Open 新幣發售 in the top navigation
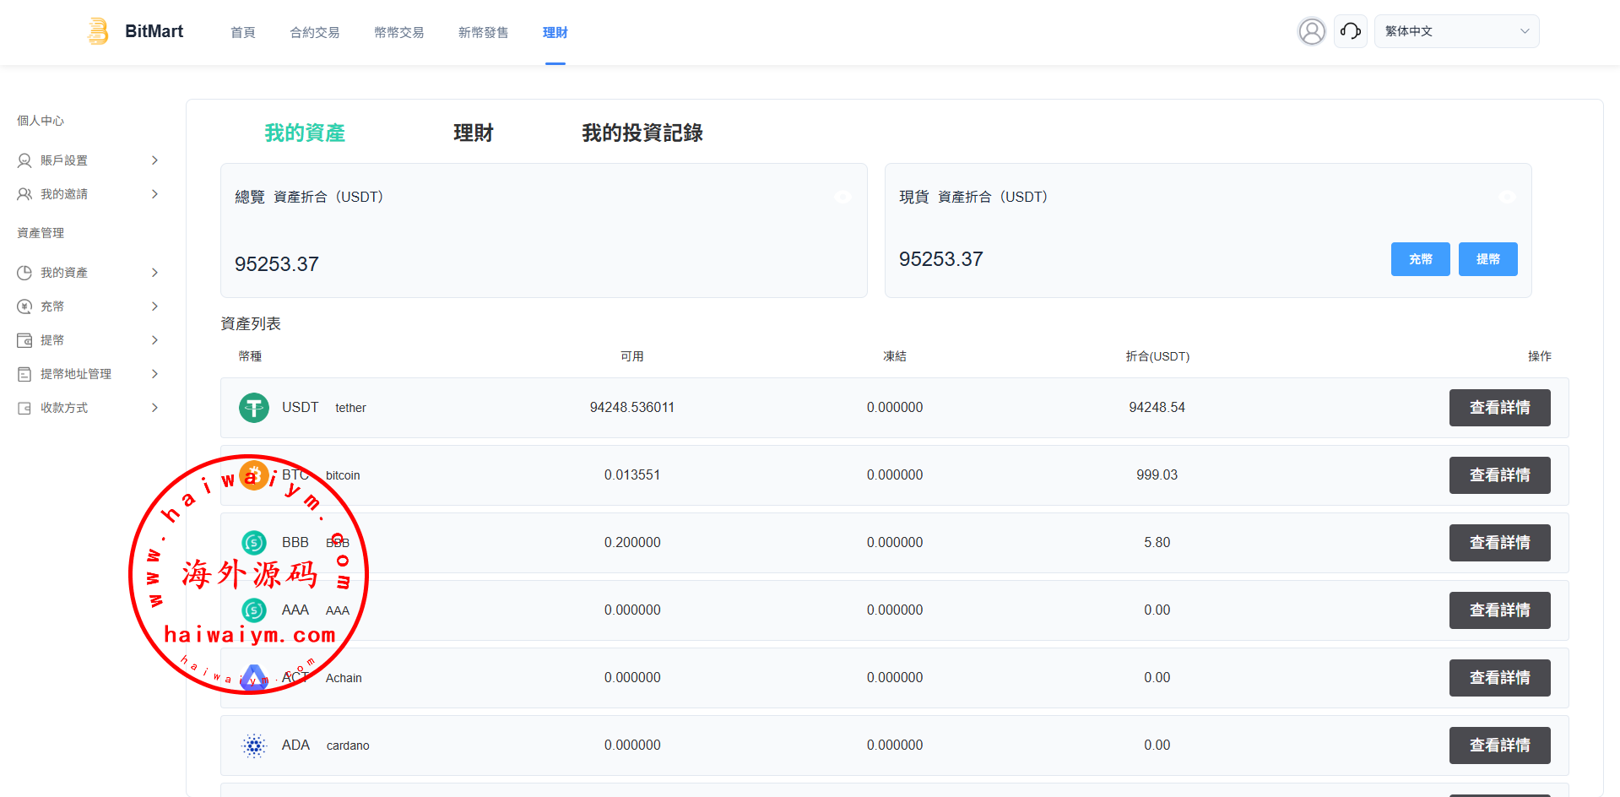 483,32
